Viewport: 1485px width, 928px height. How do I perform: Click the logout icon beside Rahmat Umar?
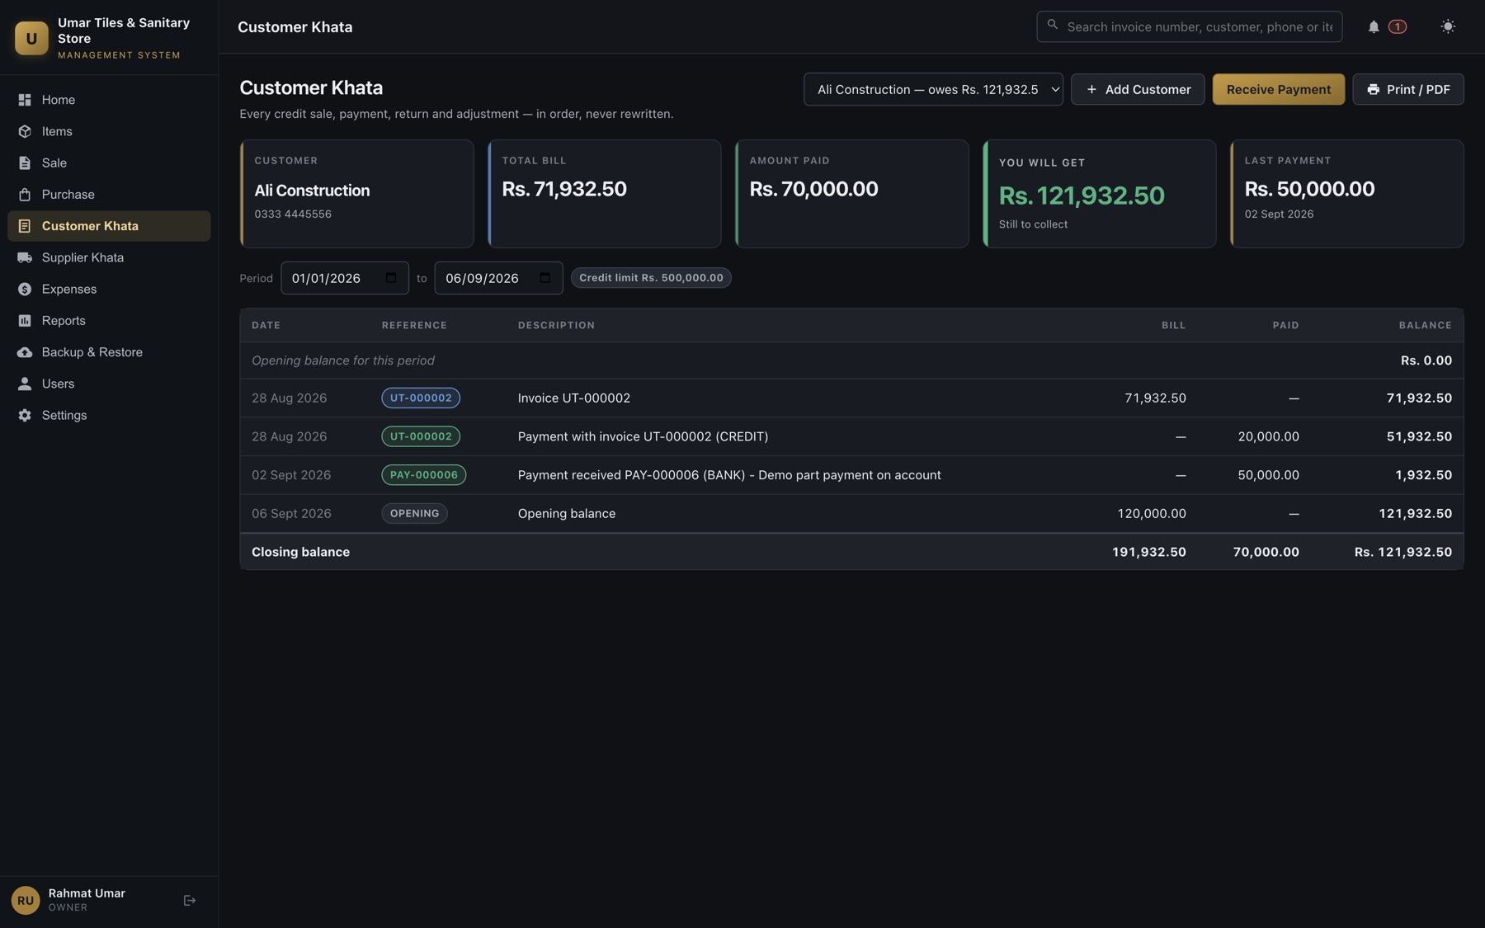pos(190,900)
